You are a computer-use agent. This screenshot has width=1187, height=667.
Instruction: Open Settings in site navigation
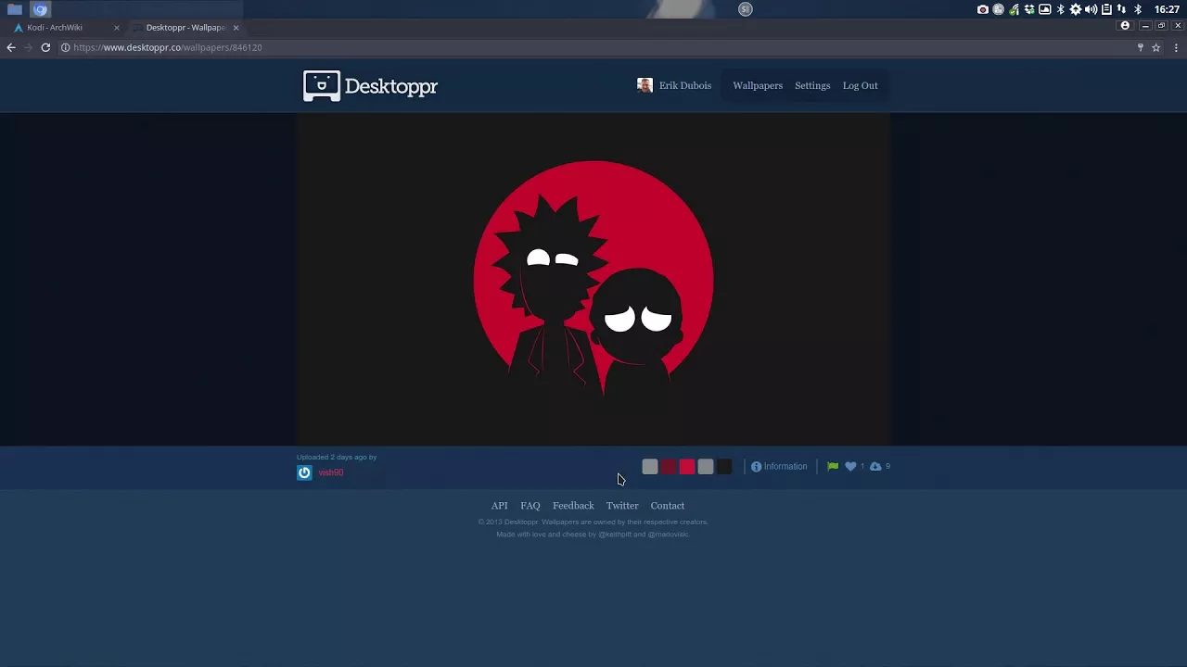(x=812, y=85)
